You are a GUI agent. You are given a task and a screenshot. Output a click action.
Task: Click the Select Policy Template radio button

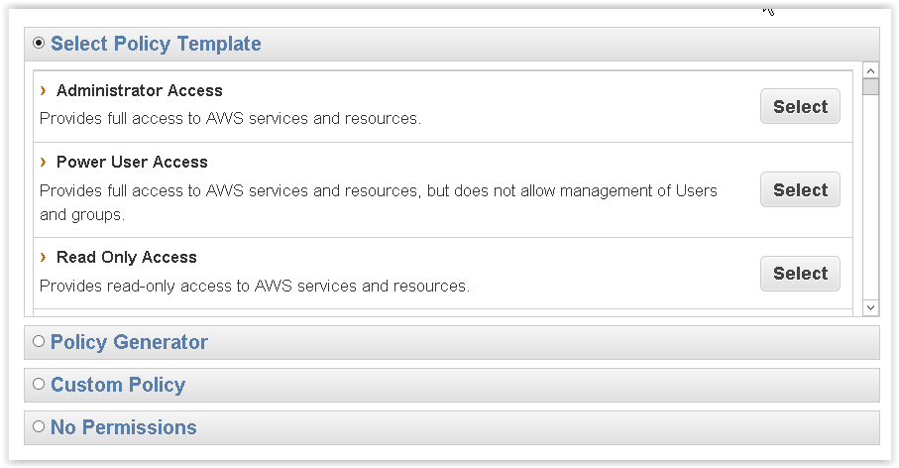point(39,43)
